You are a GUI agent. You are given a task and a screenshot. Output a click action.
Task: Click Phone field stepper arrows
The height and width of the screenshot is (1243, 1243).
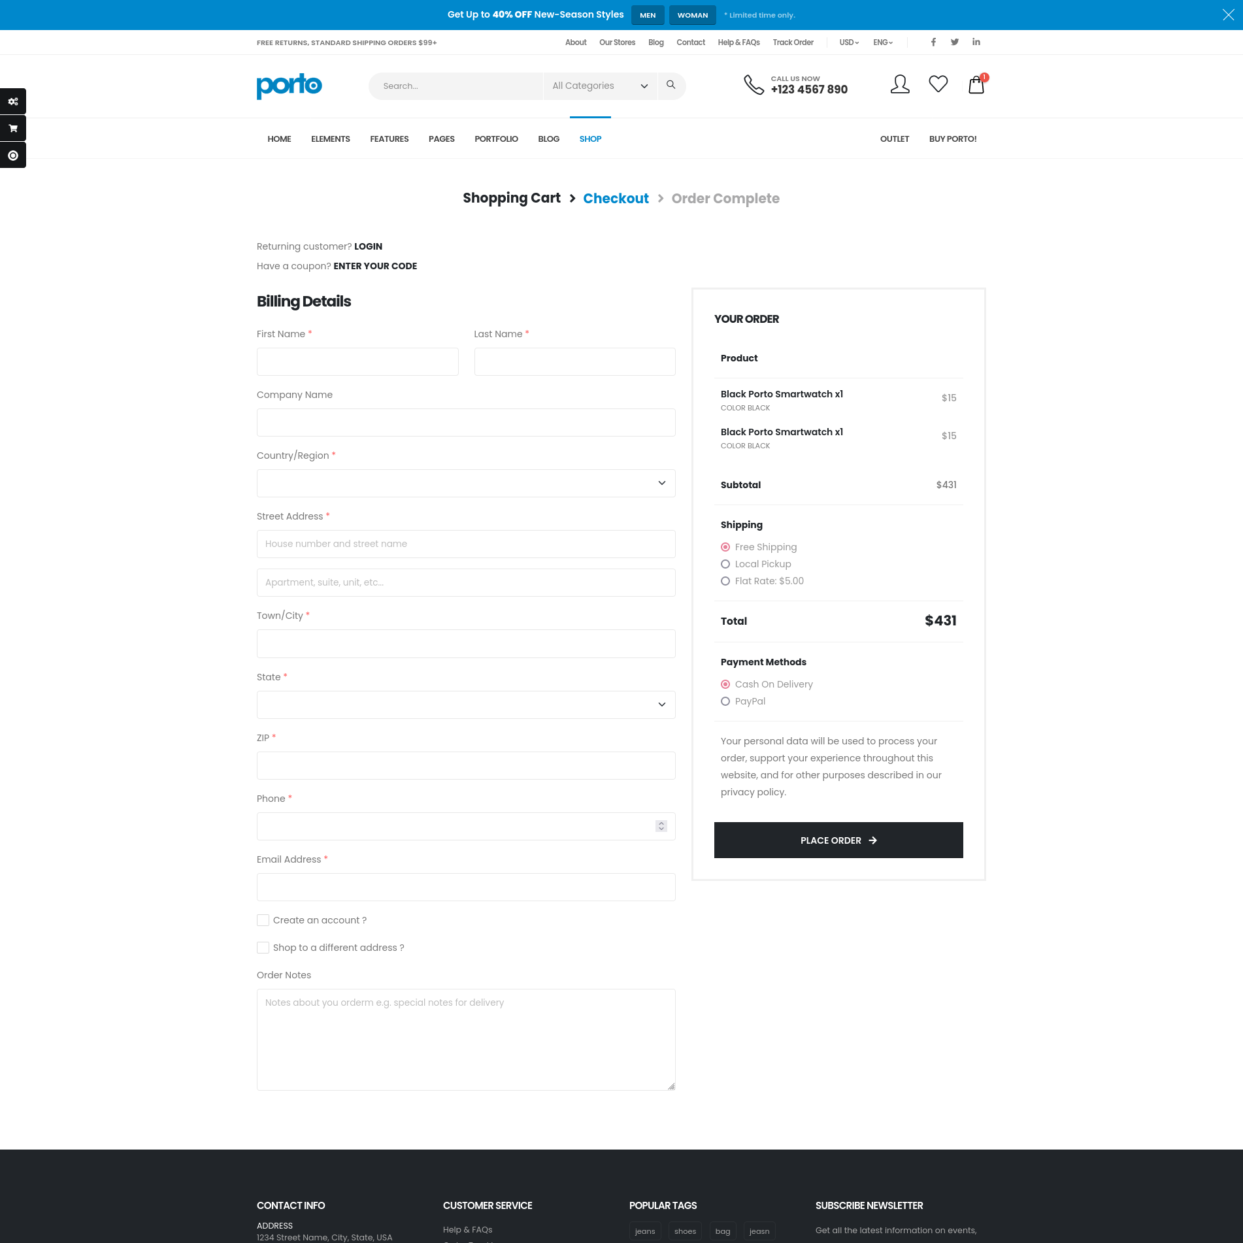pos(661,826)
